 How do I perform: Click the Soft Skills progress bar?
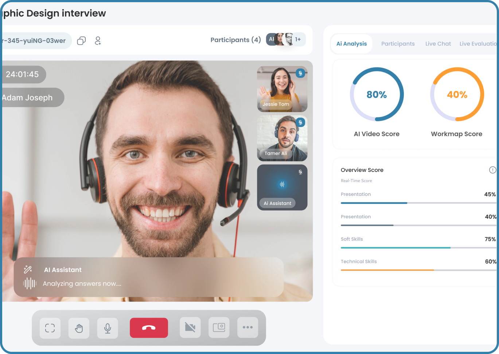[418, 248]
